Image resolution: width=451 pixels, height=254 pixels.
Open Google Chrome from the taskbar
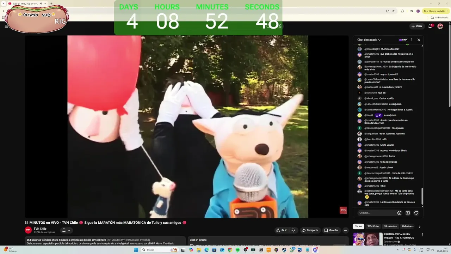pyautogui.click(x=230, y=250)
